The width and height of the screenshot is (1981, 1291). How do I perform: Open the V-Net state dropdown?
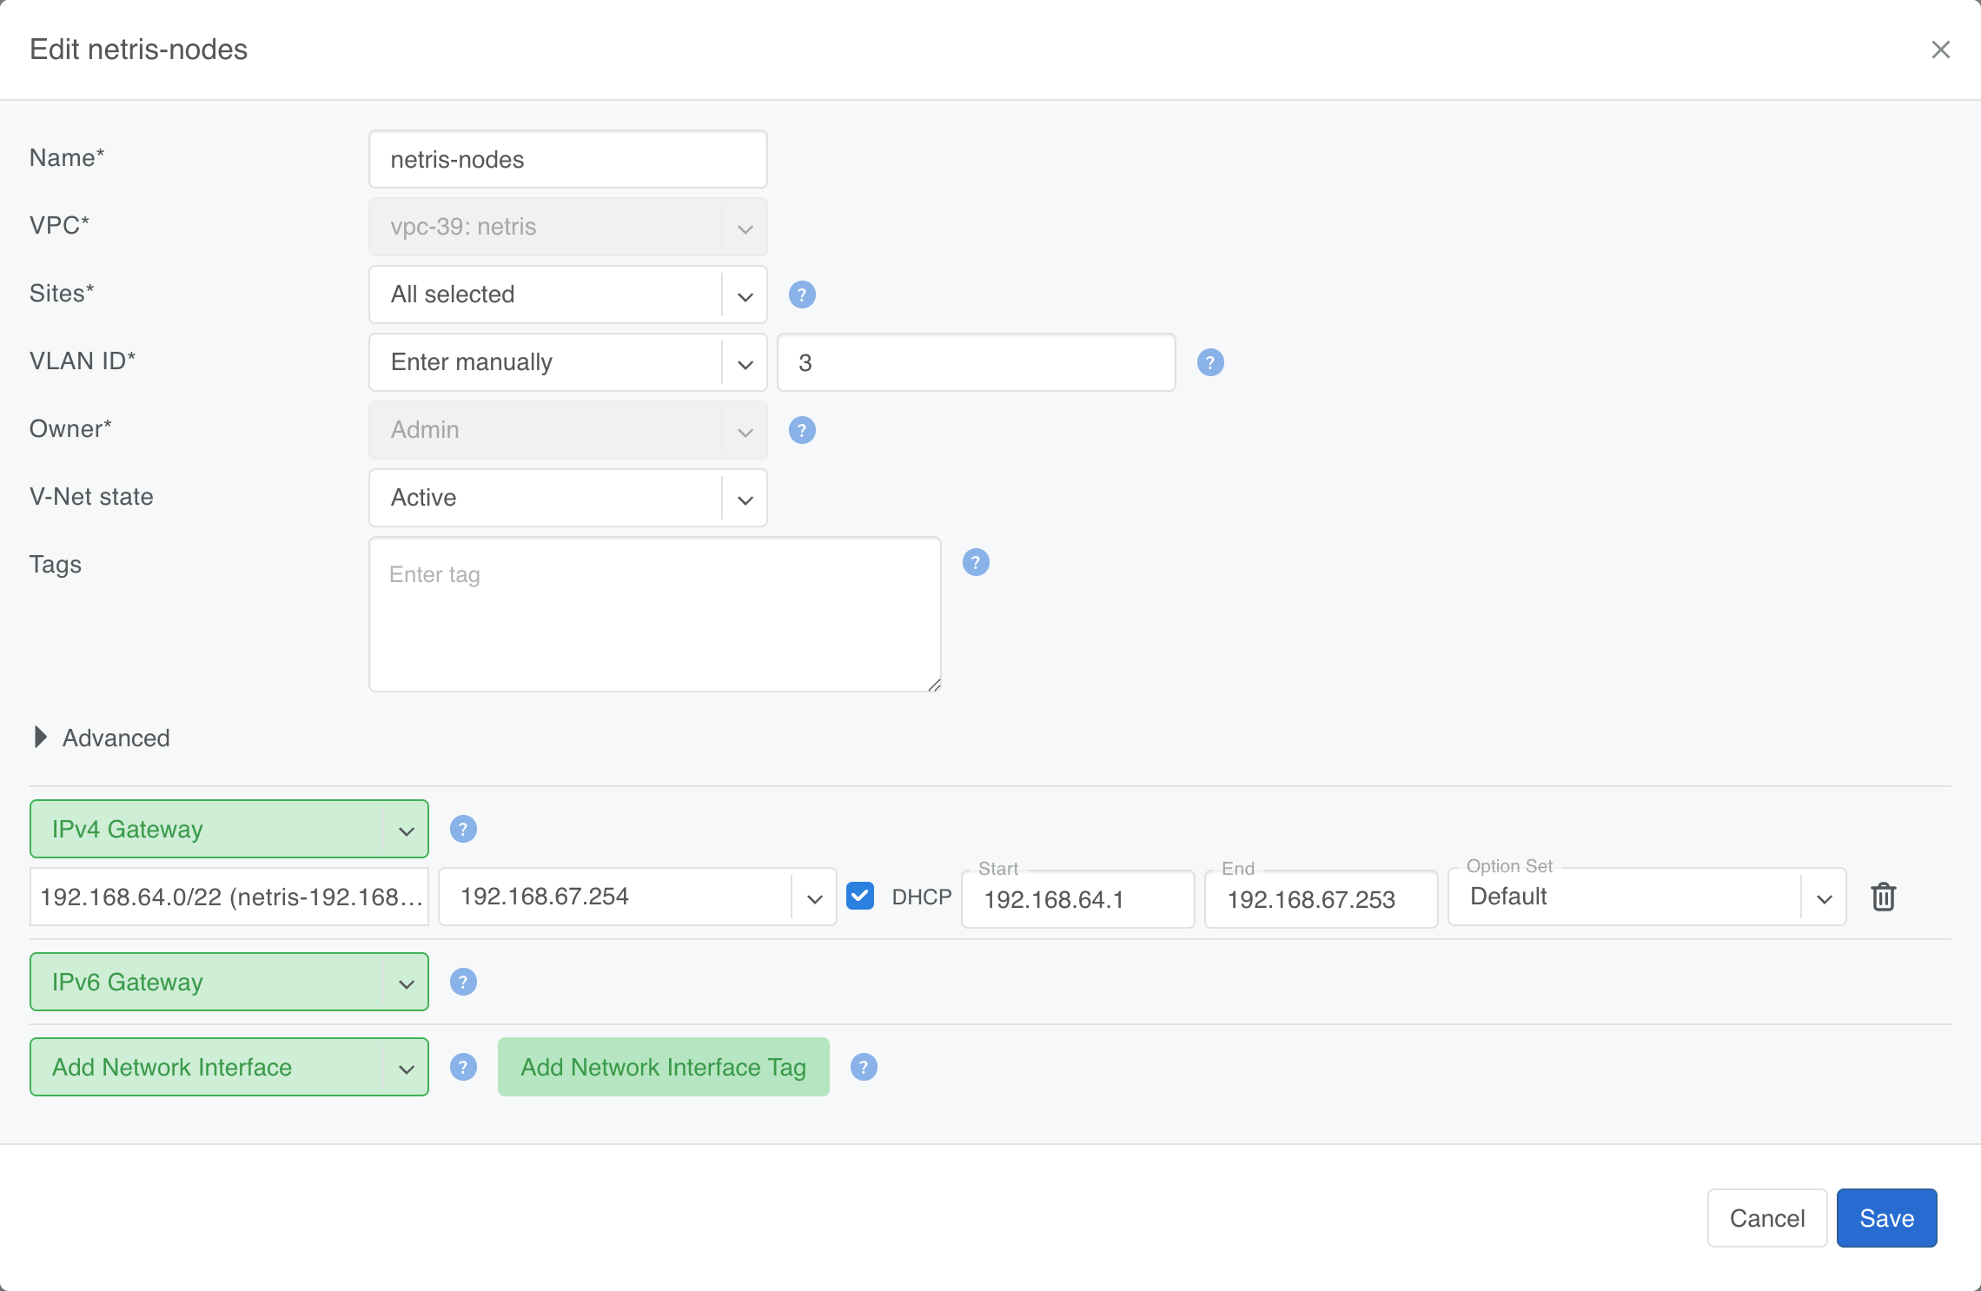(x=567, y=498)
